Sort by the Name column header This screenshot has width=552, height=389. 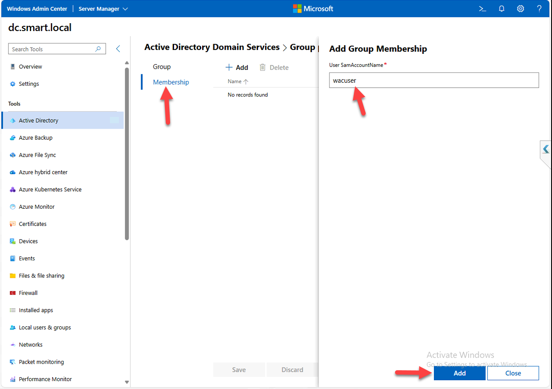click(238, 81)
